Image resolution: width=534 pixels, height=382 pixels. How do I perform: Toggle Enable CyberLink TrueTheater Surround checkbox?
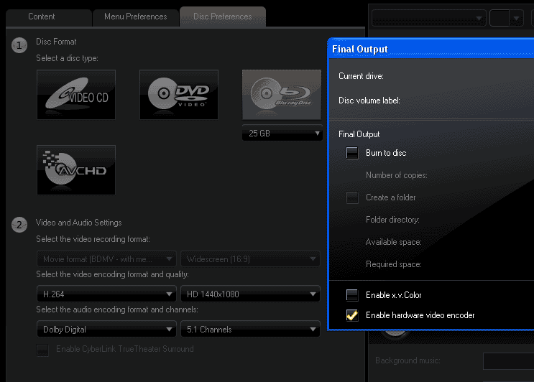click(42, 350)
